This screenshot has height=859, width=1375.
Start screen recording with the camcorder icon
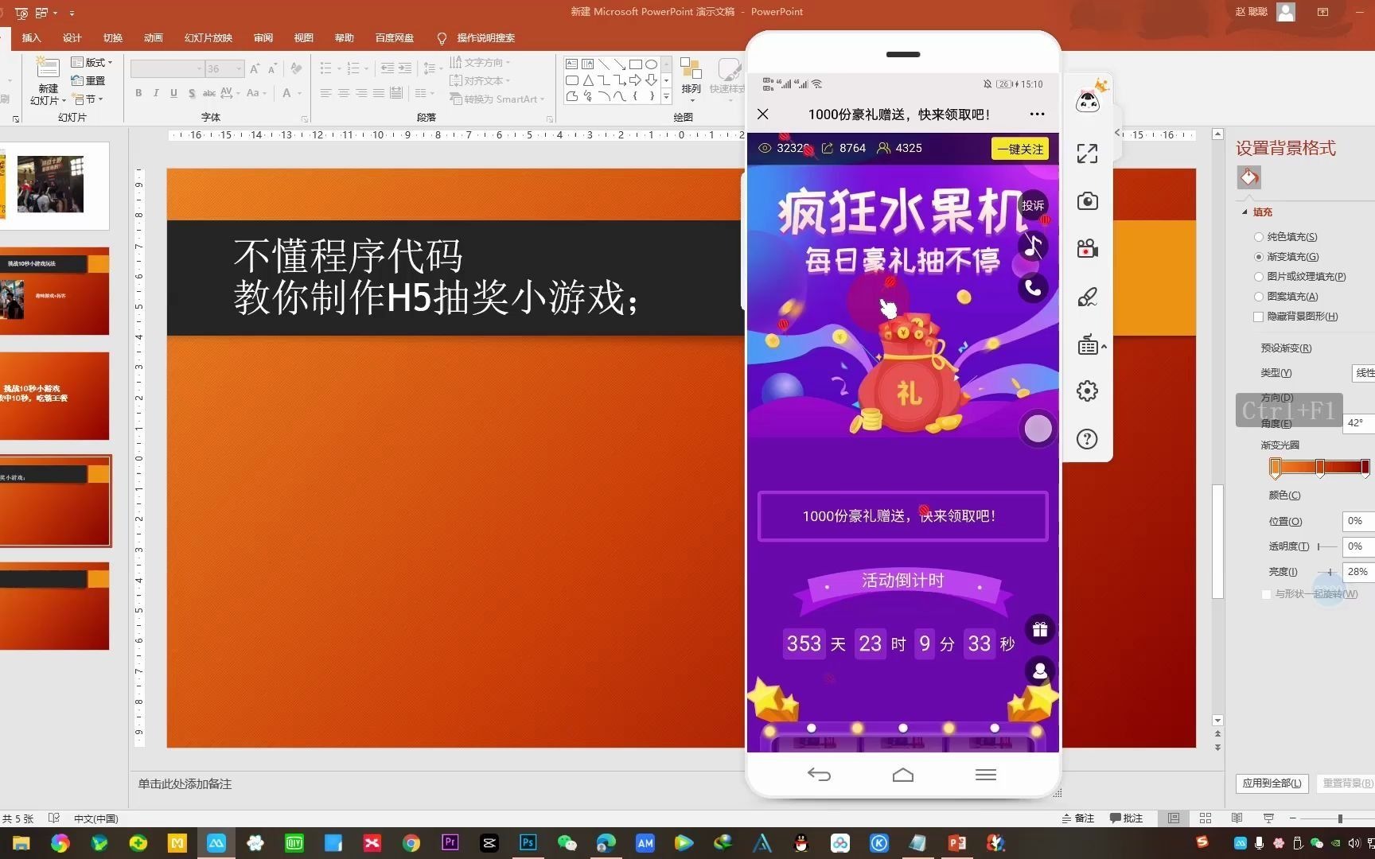coord(1087,249)
